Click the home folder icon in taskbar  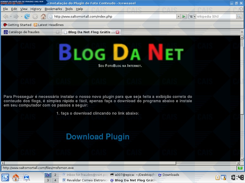[x=16, y=178]
